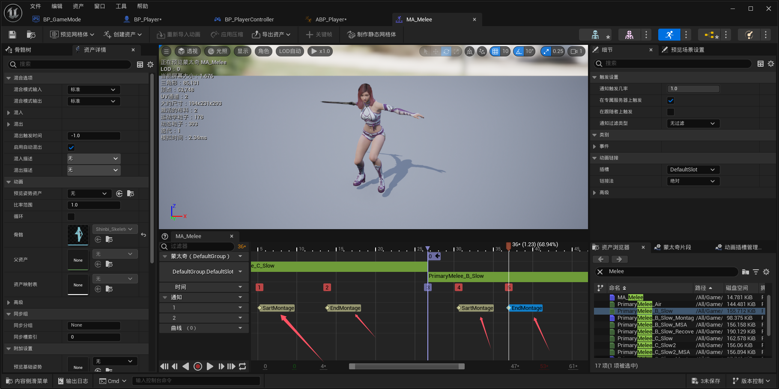Viewport: 779px width, 389px height.
Task: Click the timeline horizontal scrollbar thumb
Action: pos(407,366)
